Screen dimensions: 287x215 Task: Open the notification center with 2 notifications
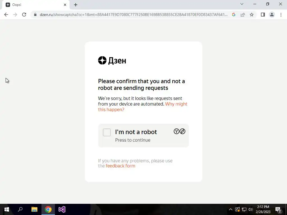click(x=278, y=209)
